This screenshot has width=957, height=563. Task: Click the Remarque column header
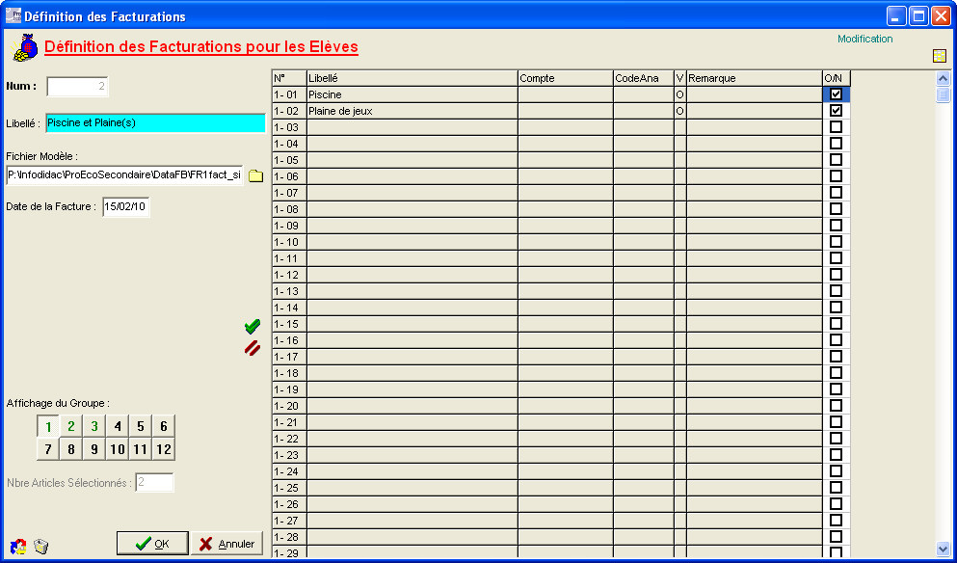(755, 78)
